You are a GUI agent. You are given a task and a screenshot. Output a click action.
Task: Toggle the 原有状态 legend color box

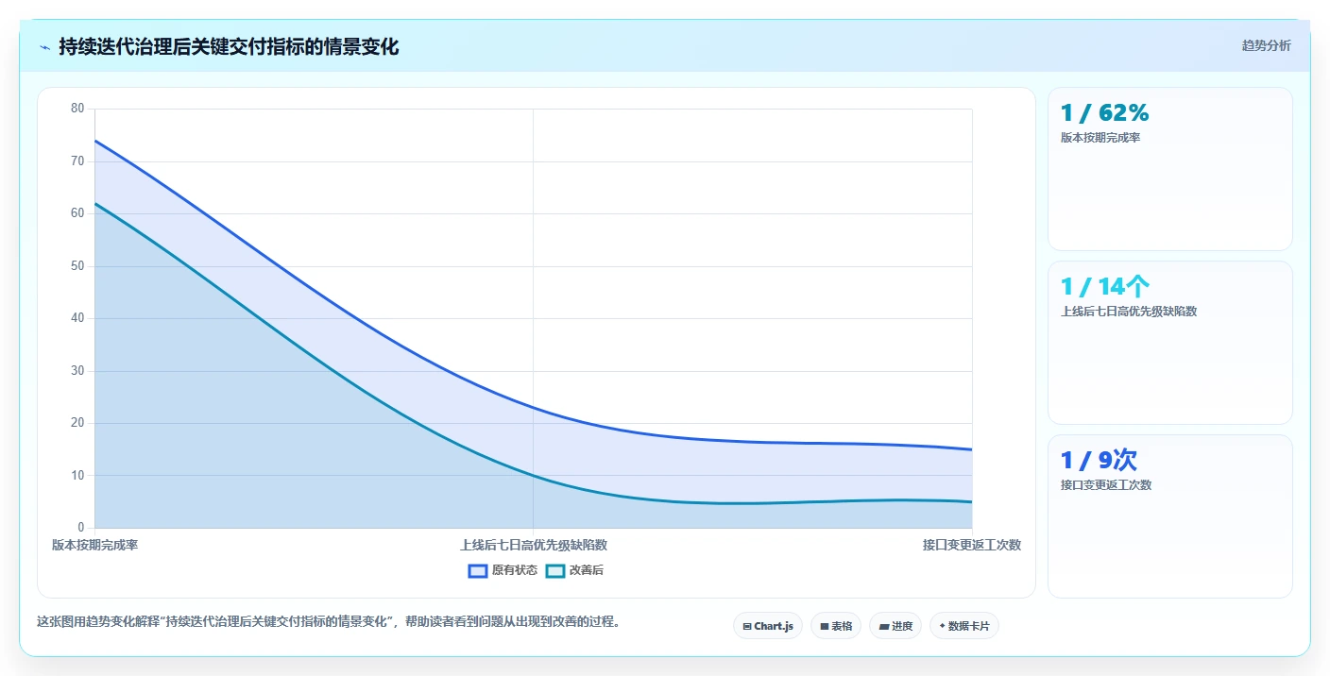pos(478,570)
